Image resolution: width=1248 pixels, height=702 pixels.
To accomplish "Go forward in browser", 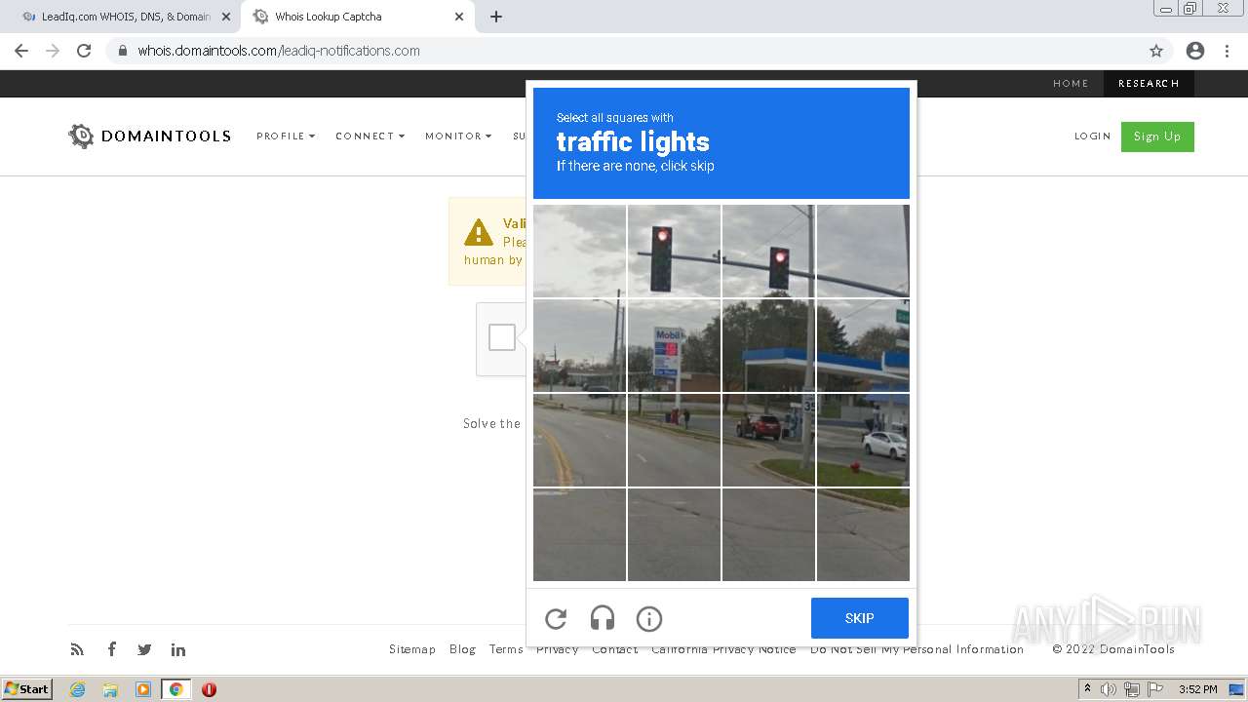I will (53, 51).
